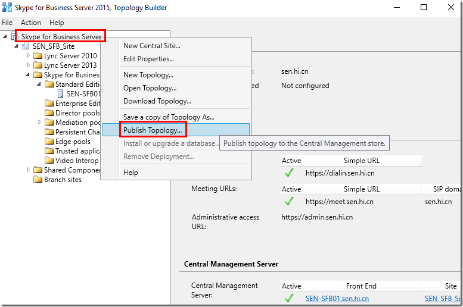The height and width of the screenshot is (307, 463).
Task: Open the SEN-SFB01.sen.hi.cn Front End link
Action: 337,299
